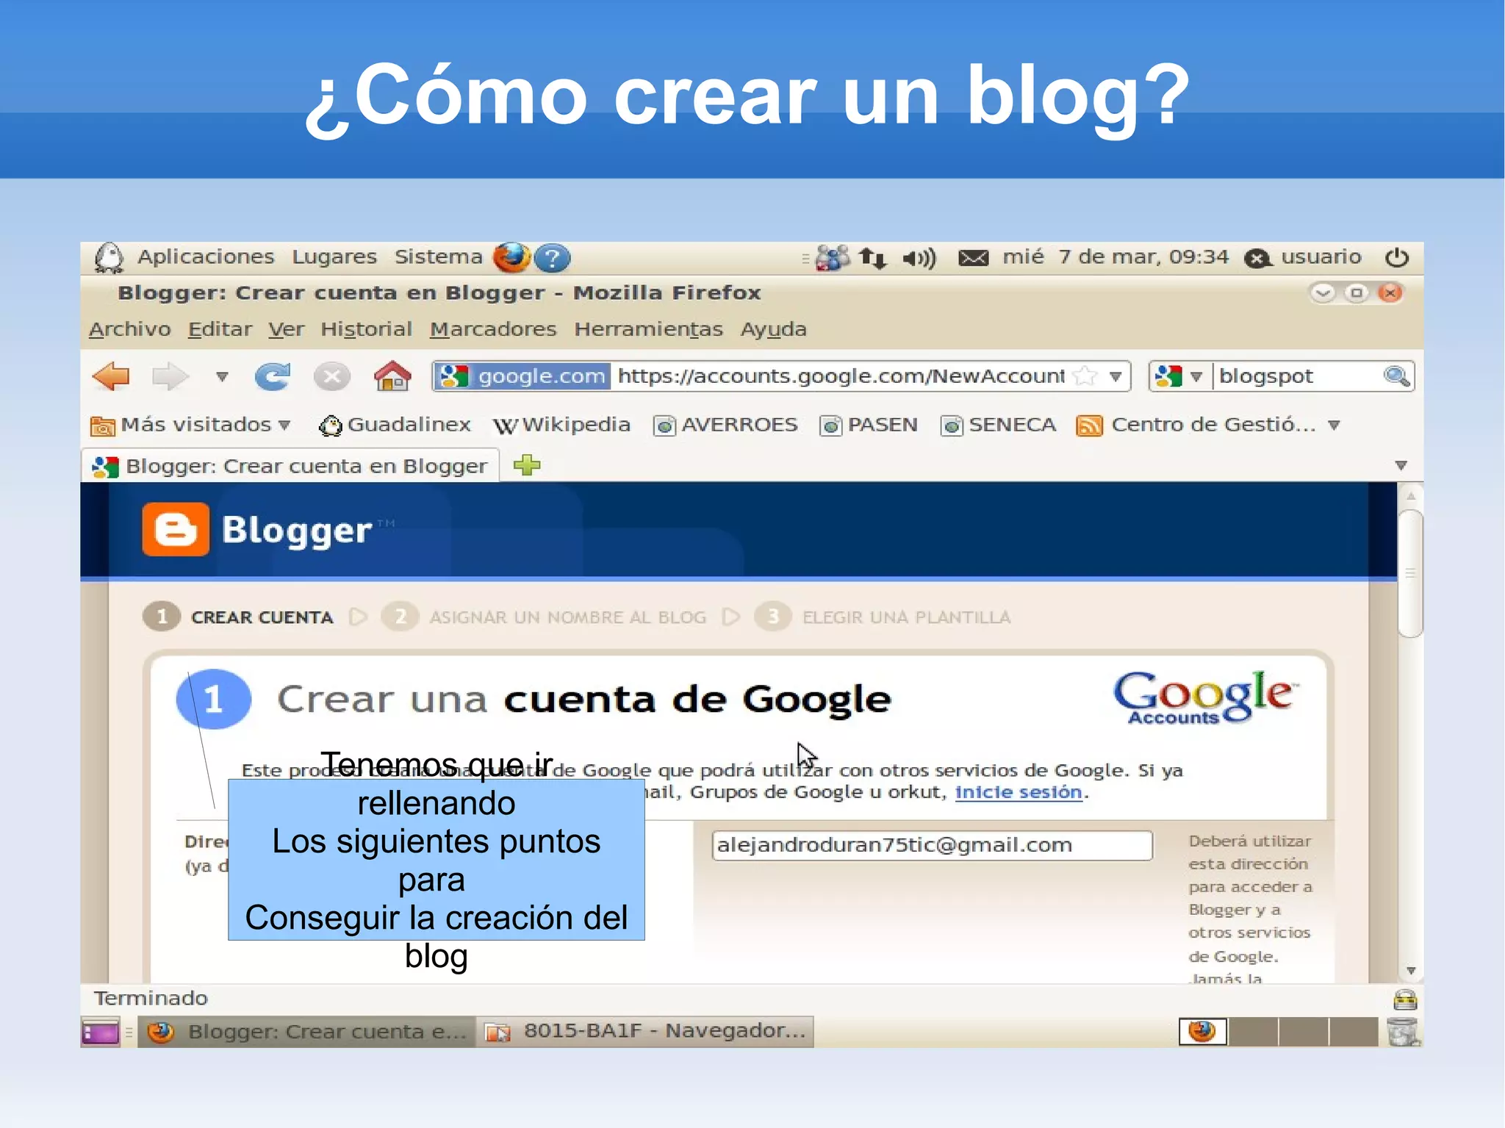Open the SENECA bookmark
This screenshot has width=1505, height=1128.
click(x=998, y=425)
